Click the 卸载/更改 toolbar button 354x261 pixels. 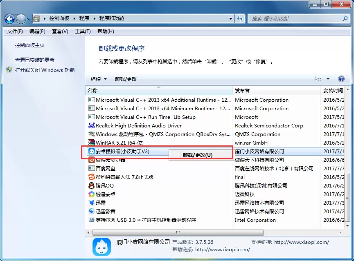(x=126, y=79)
